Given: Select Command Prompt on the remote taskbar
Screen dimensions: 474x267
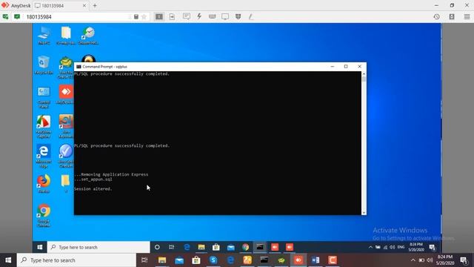Looking at the screenshot, I should pyautogui.click(x=260, y=247).
